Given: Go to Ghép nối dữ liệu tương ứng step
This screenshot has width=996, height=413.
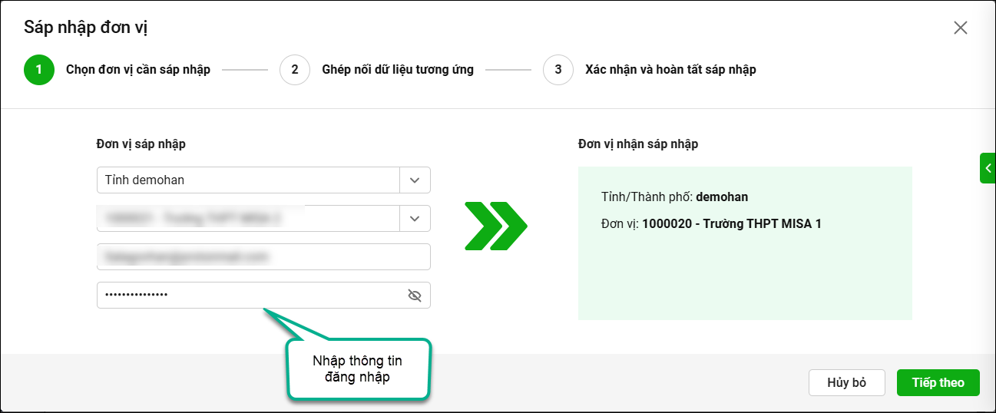Looking at the screenshot, I should click(398, 70).
